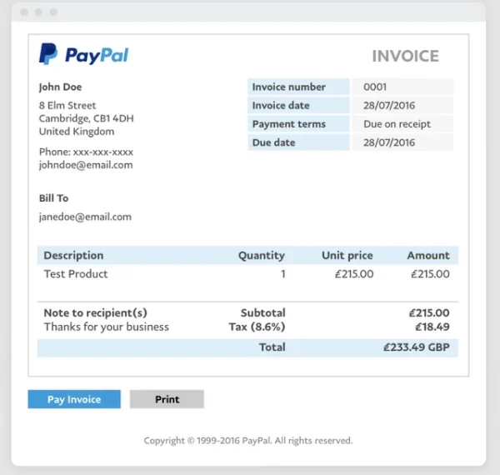This screenshot has width=500, height=475.
Task: Click the Quantity column header
Action: tap(261, 256)
